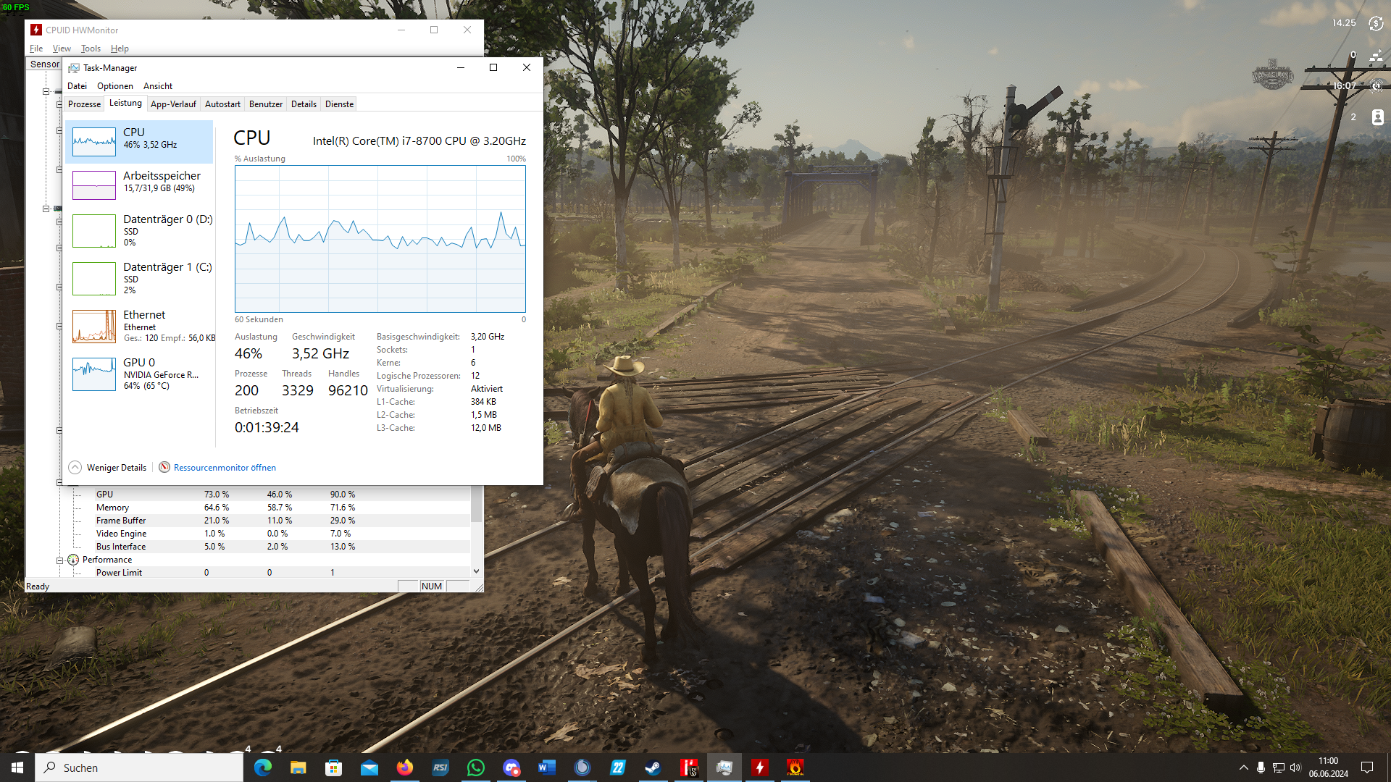The image size is (1391, 782).
Task: Click Weniger Details chevron button
Action: click(75, 467)
